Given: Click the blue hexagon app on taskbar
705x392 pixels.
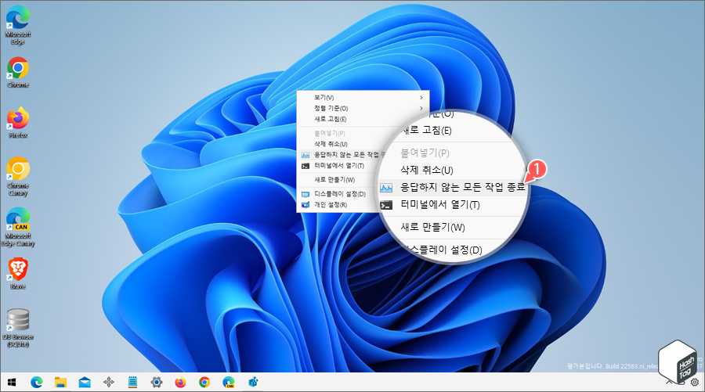Looking at the screenshot, I should pyautogui.click(x=253, y=382).
